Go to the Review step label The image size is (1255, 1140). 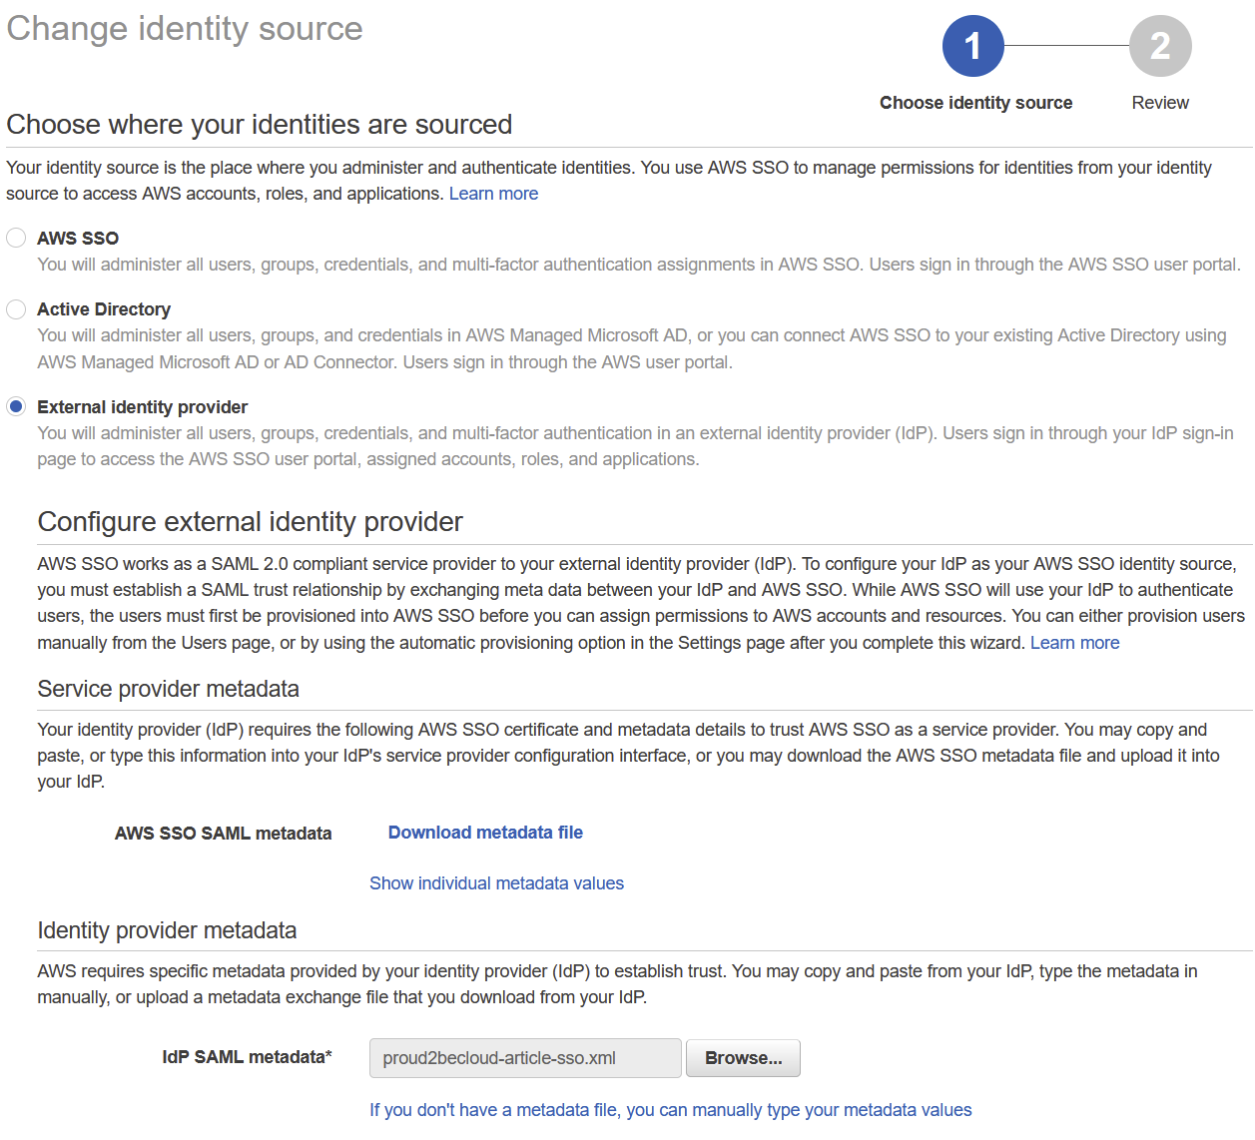tap(1159, 103)
